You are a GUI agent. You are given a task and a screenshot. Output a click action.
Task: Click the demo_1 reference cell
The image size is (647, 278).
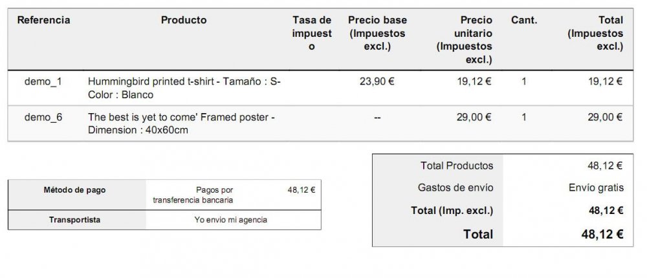pyautogui.click(x=43, y=81)
